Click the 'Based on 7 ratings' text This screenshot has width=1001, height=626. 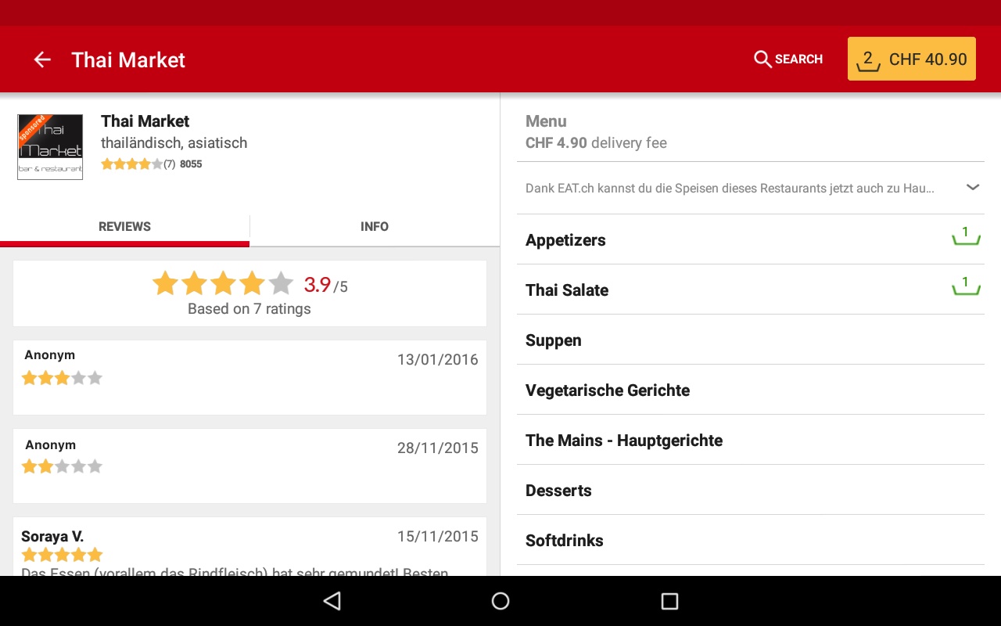[x=249, y=309]
